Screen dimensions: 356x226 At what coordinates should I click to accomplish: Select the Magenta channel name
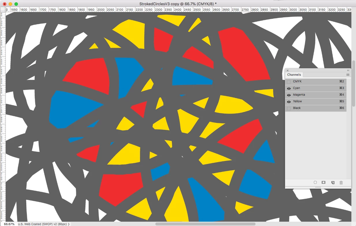point(299,95)
